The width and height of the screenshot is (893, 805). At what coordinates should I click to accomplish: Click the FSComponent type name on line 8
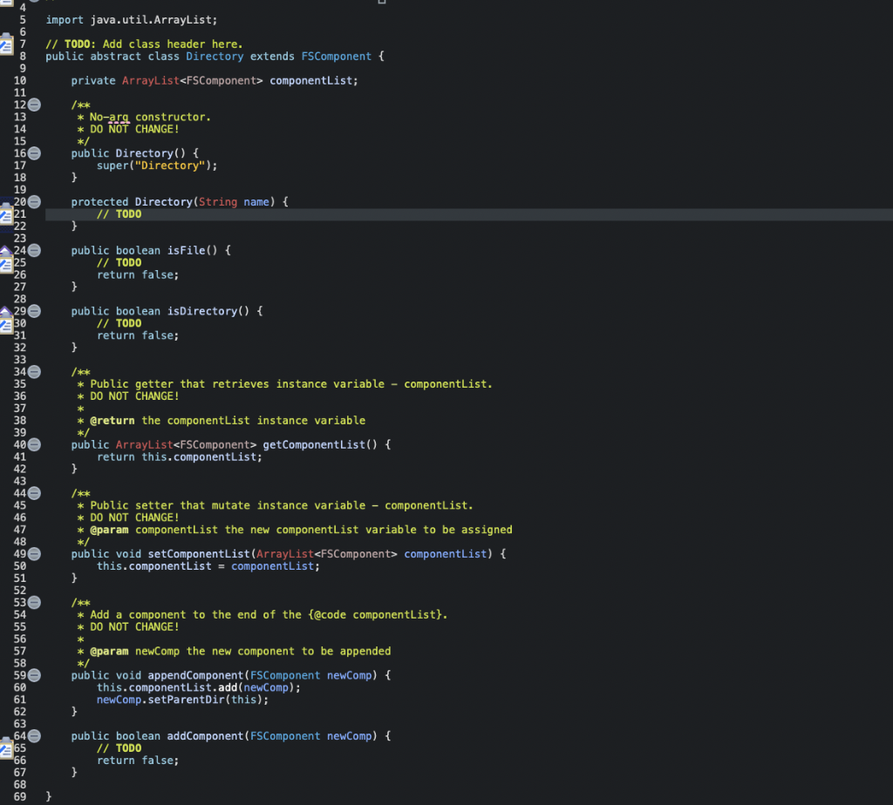coord(336,56)
